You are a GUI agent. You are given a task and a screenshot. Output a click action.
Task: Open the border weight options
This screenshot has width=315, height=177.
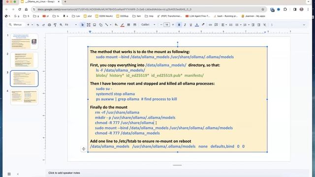[x=128, y=25]
